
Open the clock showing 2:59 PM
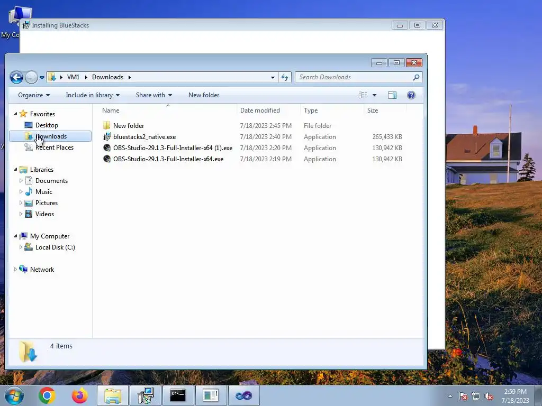coord(515,396)
